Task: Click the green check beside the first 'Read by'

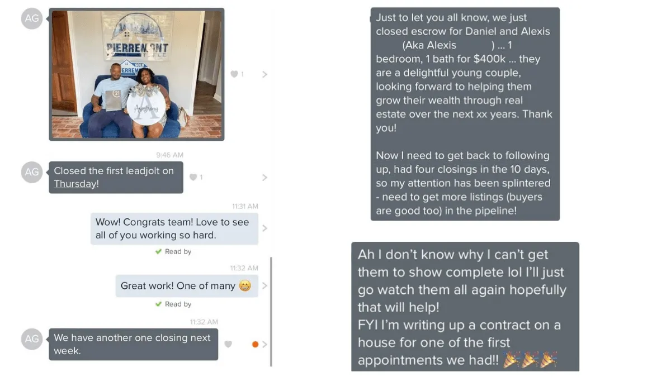Action: click(x=159, y=252)
